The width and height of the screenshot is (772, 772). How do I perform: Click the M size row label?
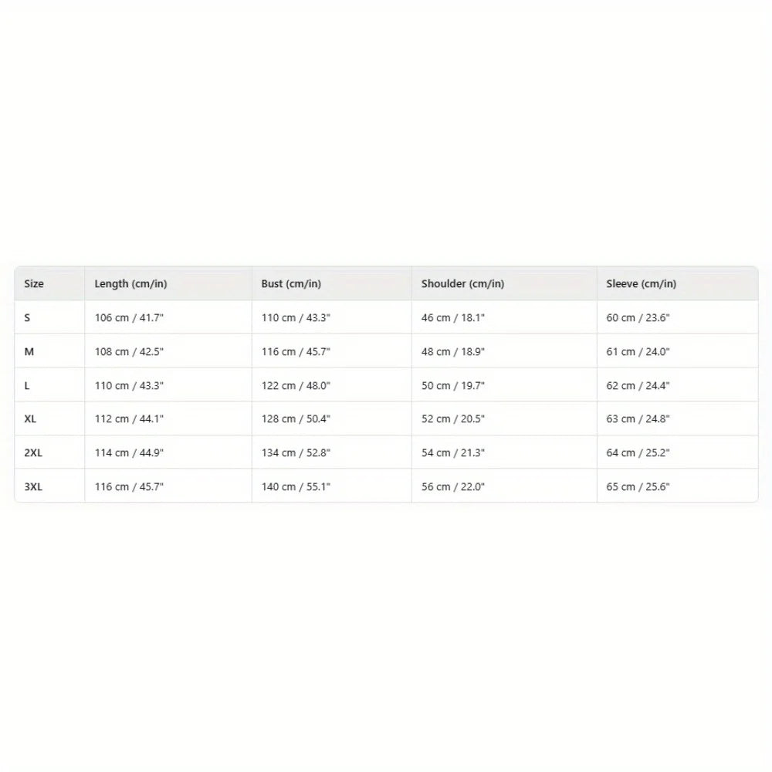coord(29,351)
